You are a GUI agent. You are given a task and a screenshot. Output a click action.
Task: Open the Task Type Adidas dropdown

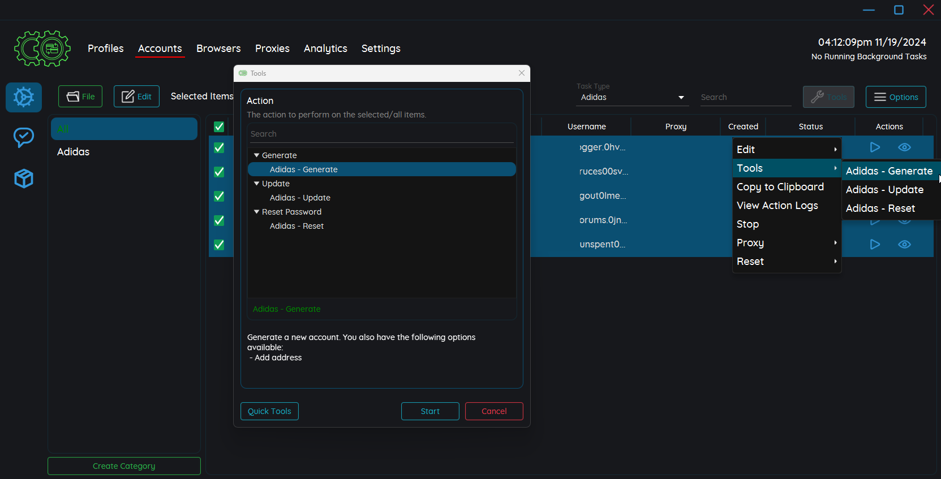[x=632, y=97]
